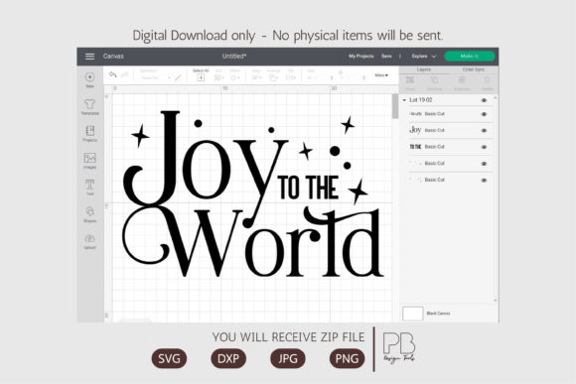Select the World layer thumbnail
The width and height of the screenshot is (576, 384).
415,114
